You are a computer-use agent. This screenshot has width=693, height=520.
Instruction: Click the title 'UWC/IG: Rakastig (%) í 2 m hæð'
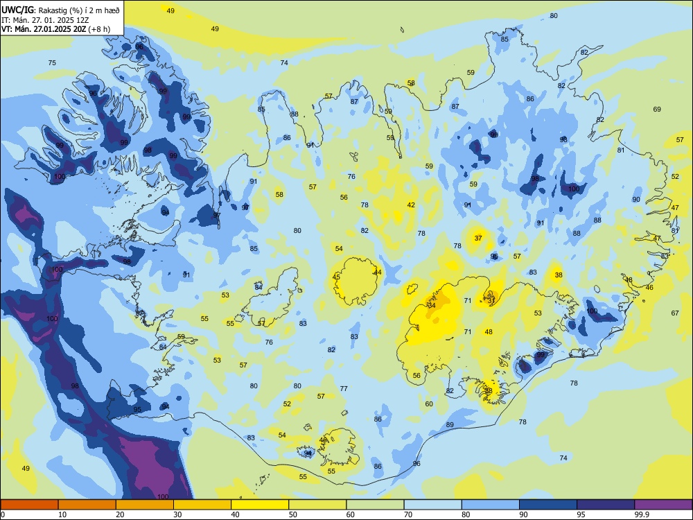click(x=60, y=10)
